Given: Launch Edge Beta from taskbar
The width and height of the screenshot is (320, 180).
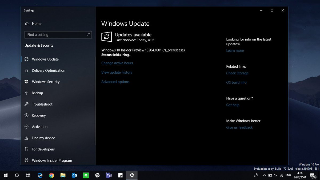Looking at the screenshot, I should [x=40, y=175].
